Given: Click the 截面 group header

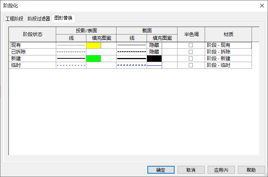Looking at the screenshot, I should click(x=147, y=31).
